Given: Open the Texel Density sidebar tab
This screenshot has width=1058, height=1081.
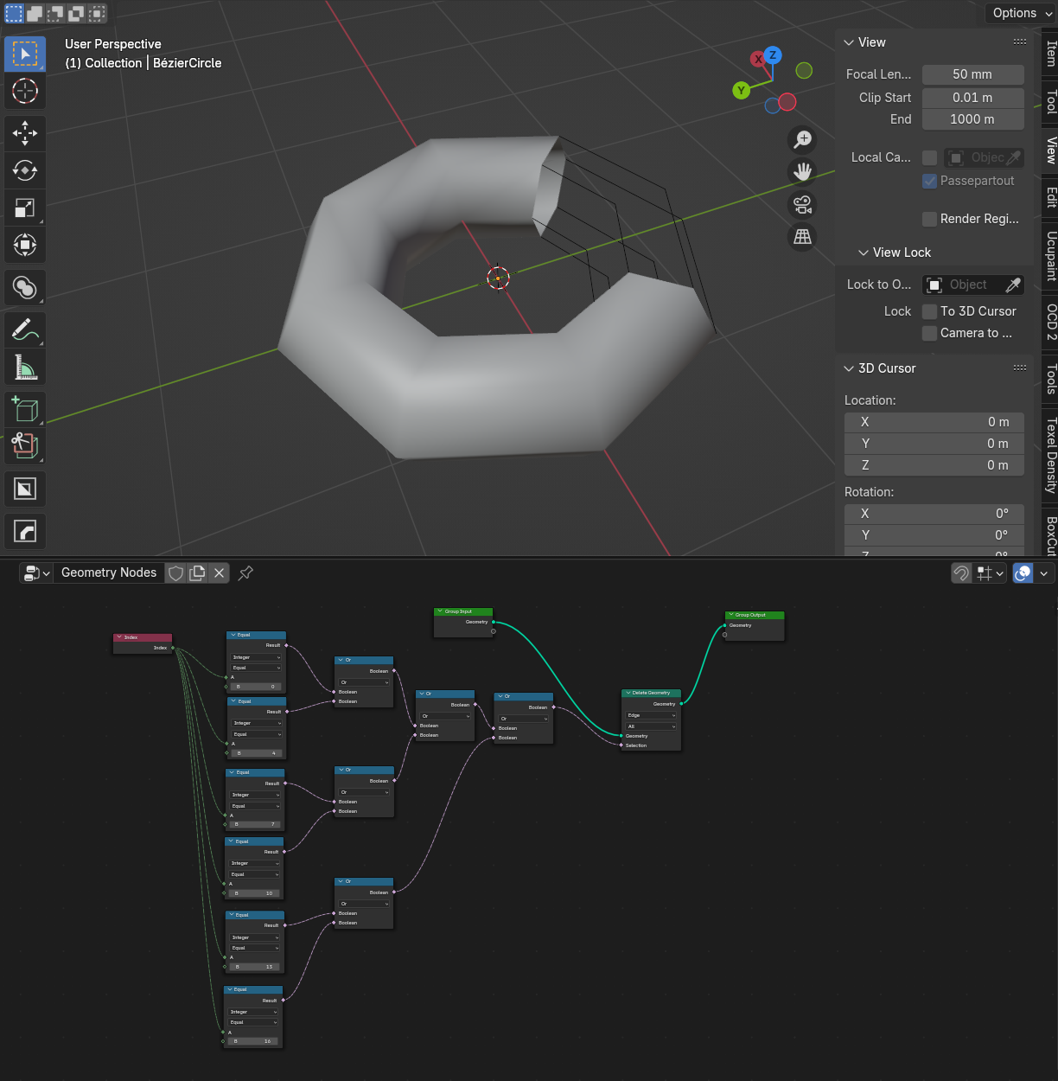Looking at the screenshot, I should point(1050,456).
